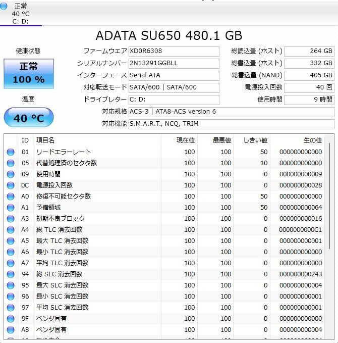This screenshot has width=338, height=343.
Task: Click status icon for 予備領域 row
Action: pos(11,208)
